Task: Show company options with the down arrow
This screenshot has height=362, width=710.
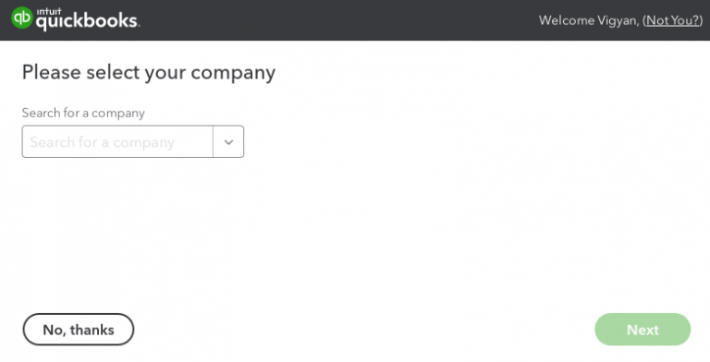Action: (x=228, y=142)
